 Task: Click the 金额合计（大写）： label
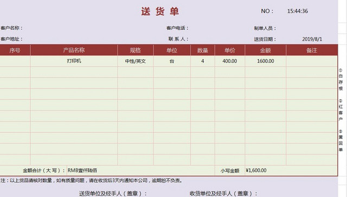pos(44,170)
